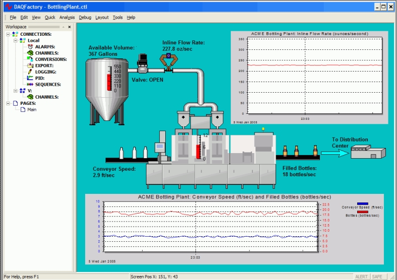The width and height of the screenshot is (397, 280).
Task: Click the EXPORT icon in workspace tree
Action: pyautogui.click(x=30, y=65)
